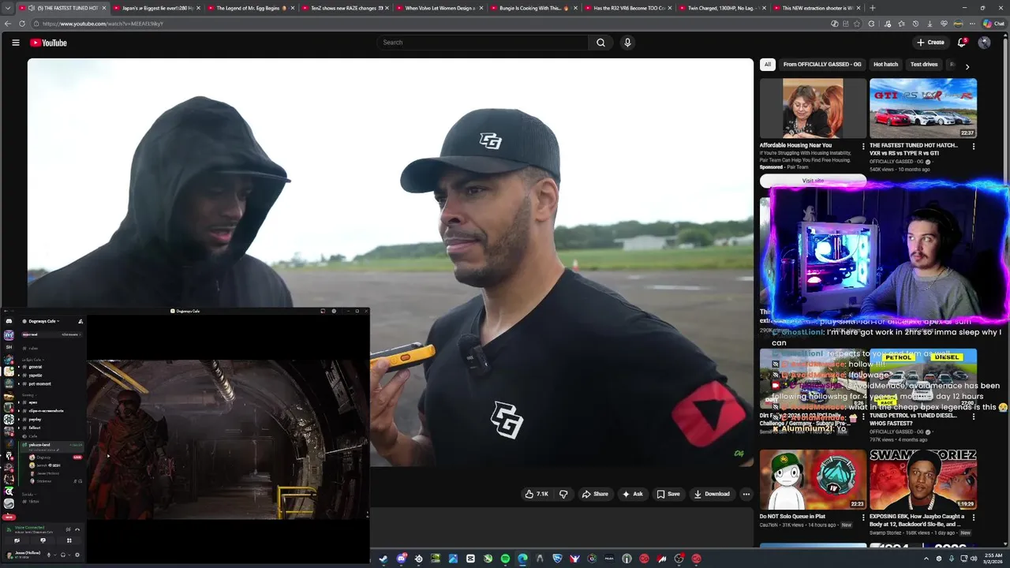Expand Dogeways Cafe server dropdown in Discord
The height and width of the screenshot is (568, 1010).
[44, 321]
